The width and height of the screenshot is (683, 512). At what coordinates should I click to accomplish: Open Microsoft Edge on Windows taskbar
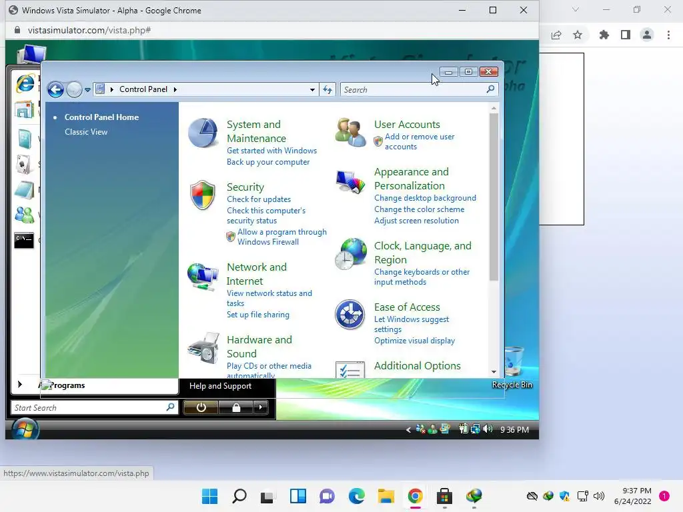357,496
